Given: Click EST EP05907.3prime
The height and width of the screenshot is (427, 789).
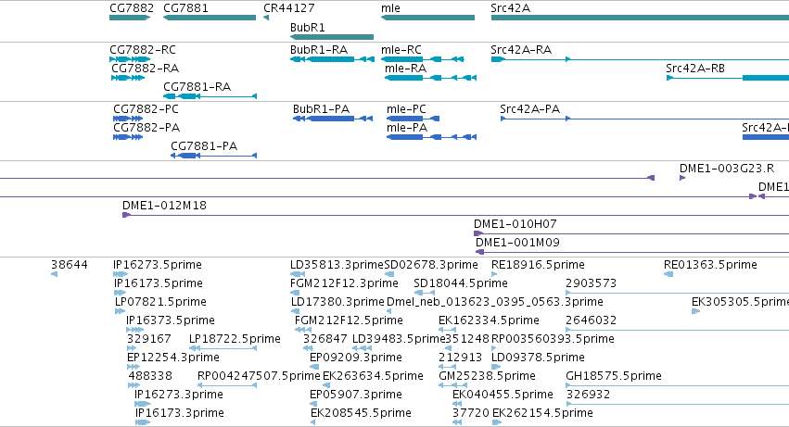Looking at the screenshot, I should click(356, 396).
